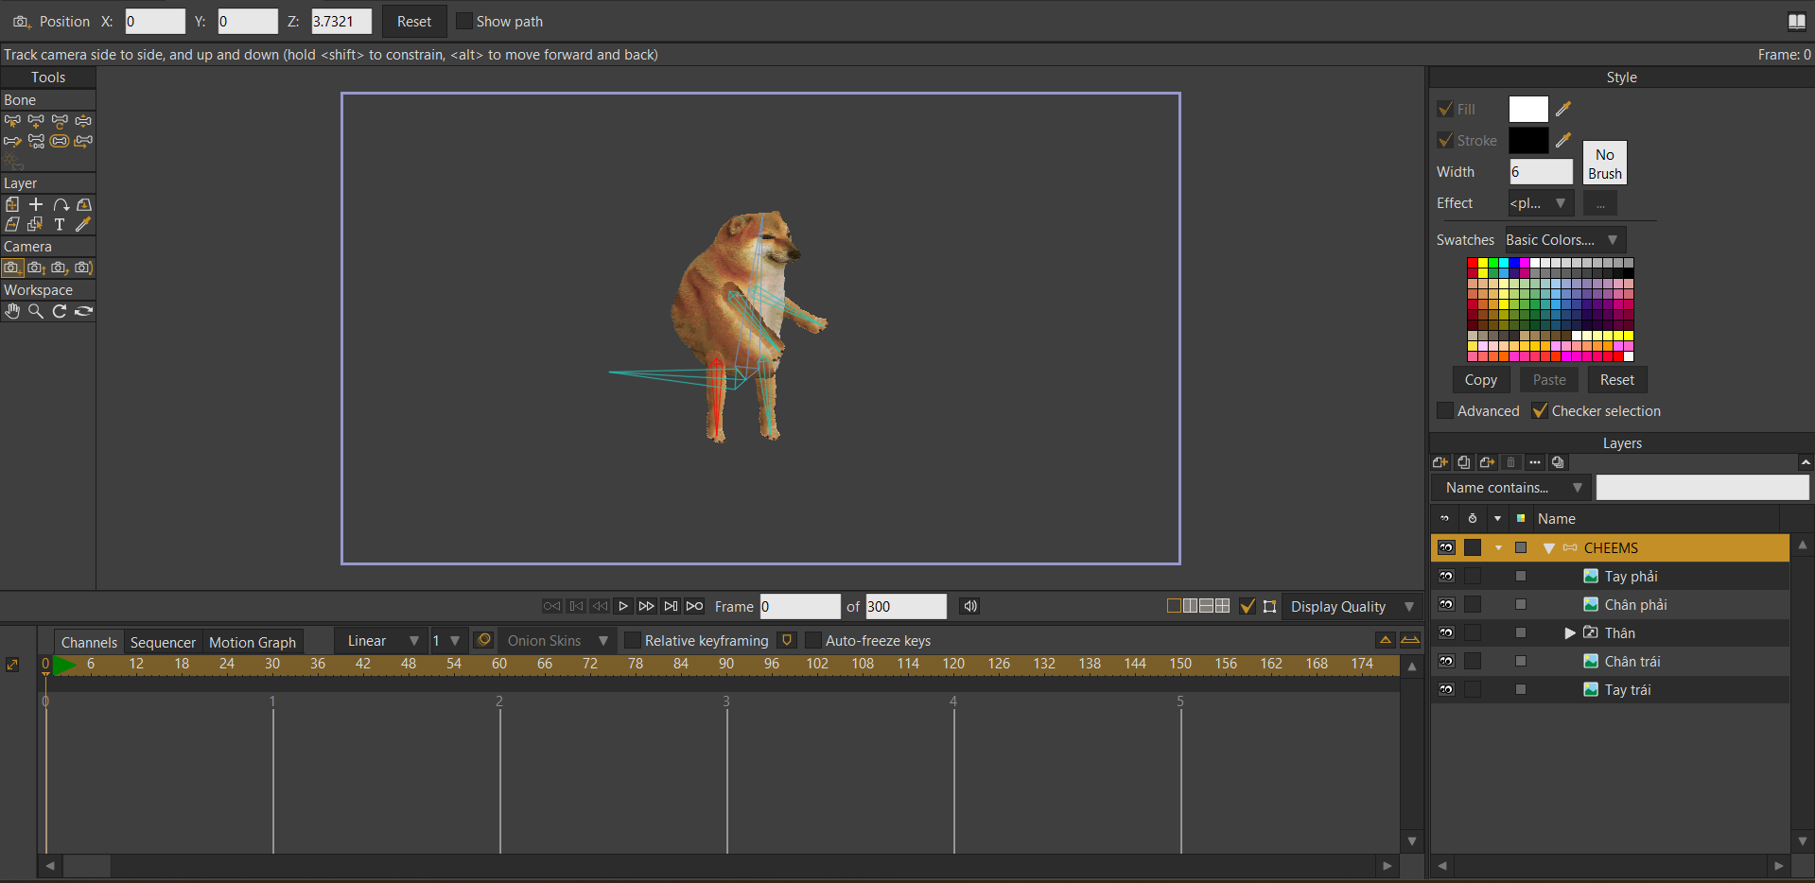Enable the Show path checkbox
The image size is (1815, 883).
[x=464, y=21]
